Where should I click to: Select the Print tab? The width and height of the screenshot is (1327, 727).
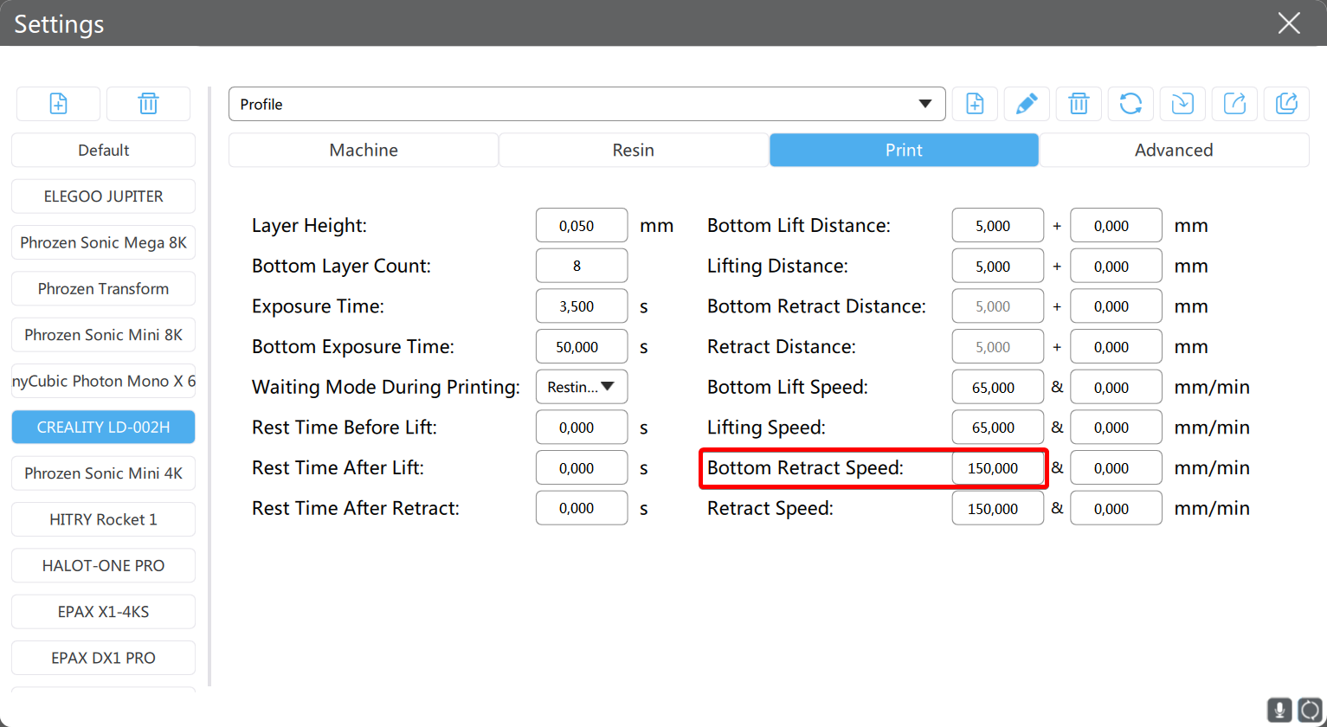(904, 150)
